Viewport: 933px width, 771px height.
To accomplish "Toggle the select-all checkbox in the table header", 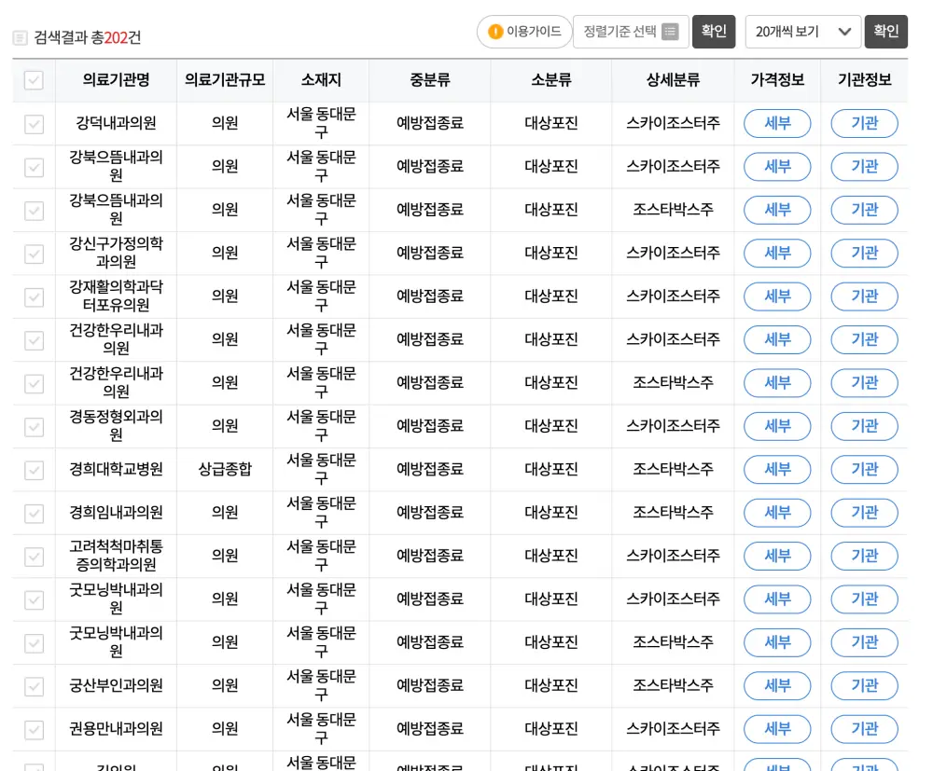I will pos(34,80).
